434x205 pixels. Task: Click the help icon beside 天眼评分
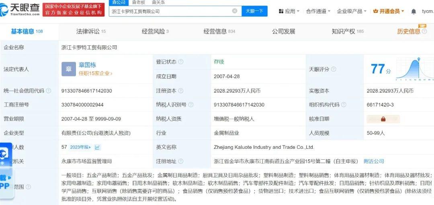click(x=333, y=69)
